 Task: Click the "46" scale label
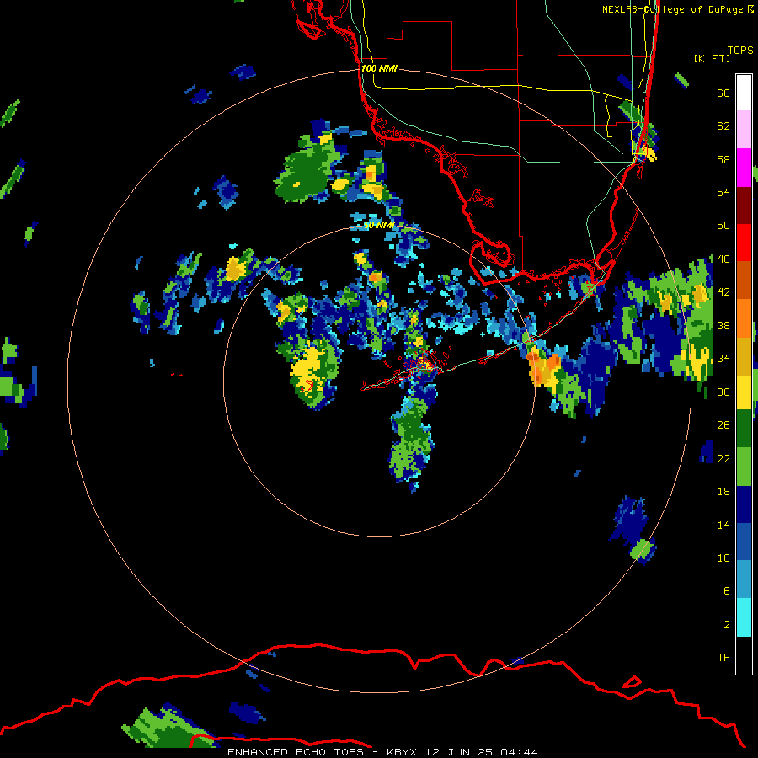pos(723,259)
